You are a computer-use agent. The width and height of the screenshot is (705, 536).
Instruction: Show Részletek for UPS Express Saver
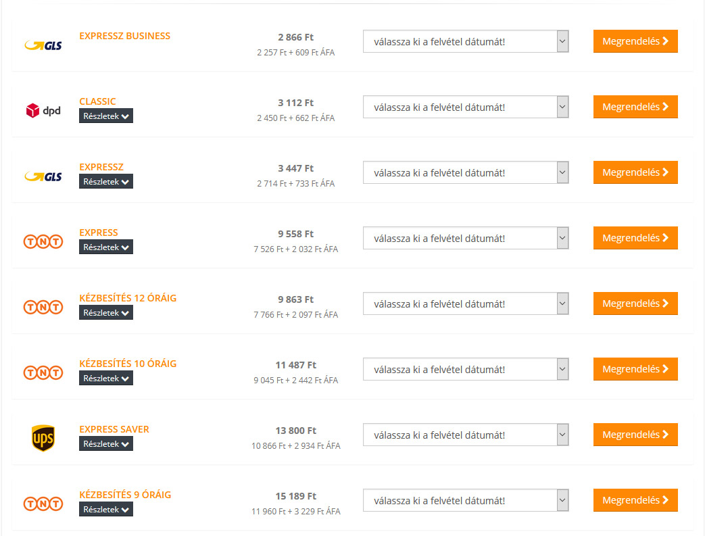coord(106,444)
